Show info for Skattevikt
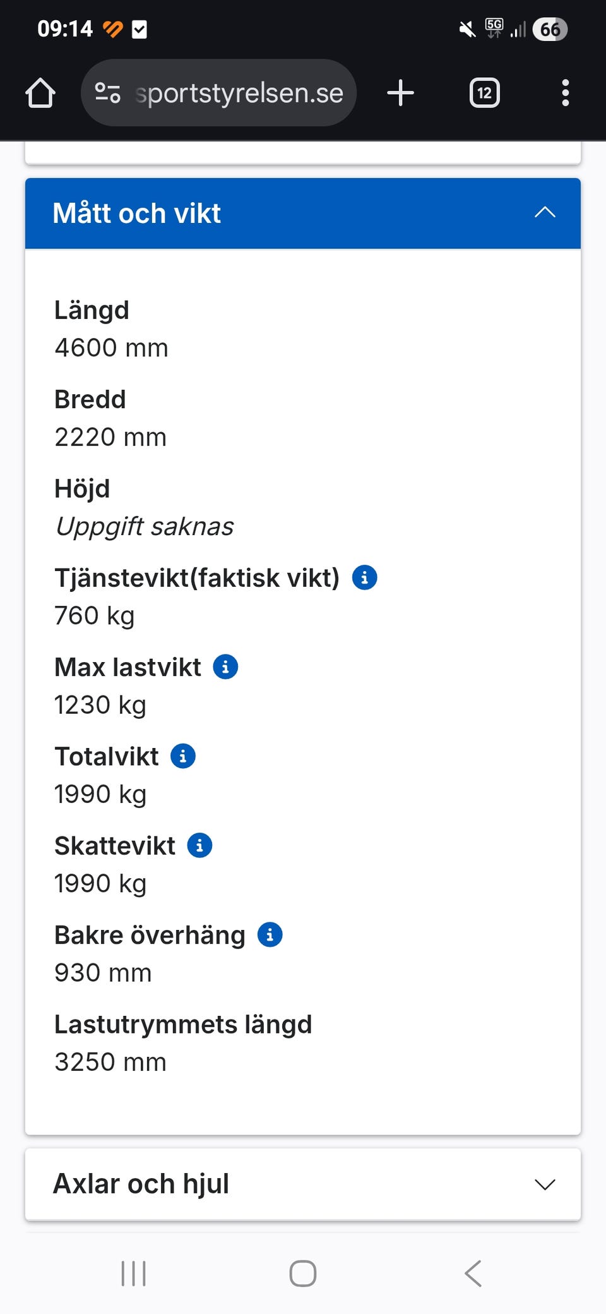This screenshot has height=1314, width=606. (x=199, y=845)
